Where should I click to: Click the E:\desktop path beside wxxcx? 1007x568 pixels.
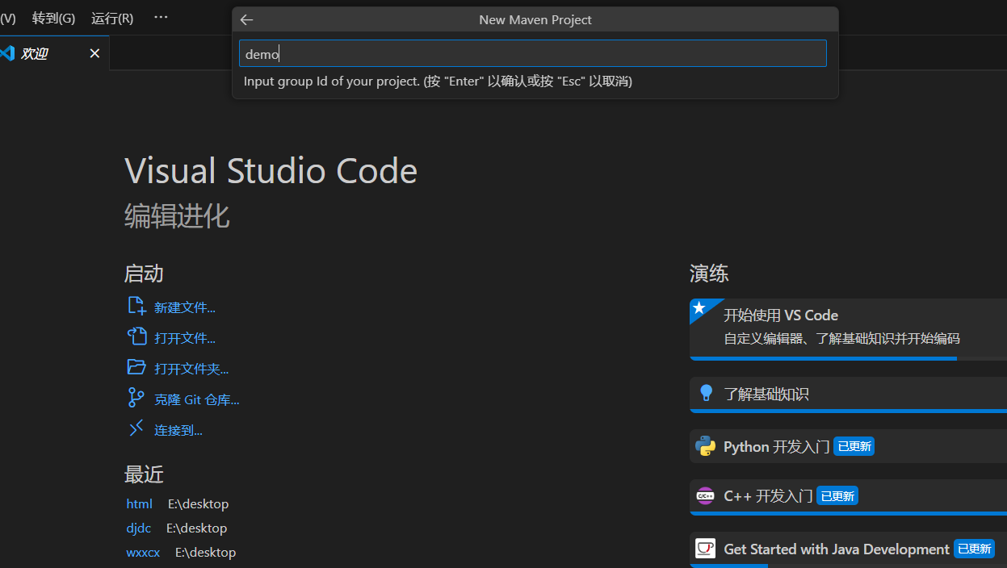tap(205, 552)
